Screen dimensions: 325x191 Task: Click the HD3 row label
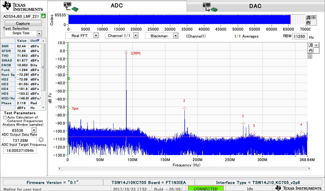tap(8, 84)
